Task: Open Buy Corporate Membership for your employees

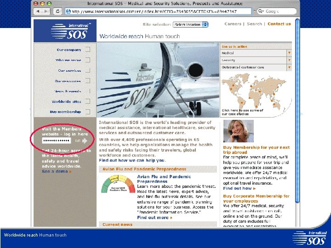Action: [x=256, y=198]
